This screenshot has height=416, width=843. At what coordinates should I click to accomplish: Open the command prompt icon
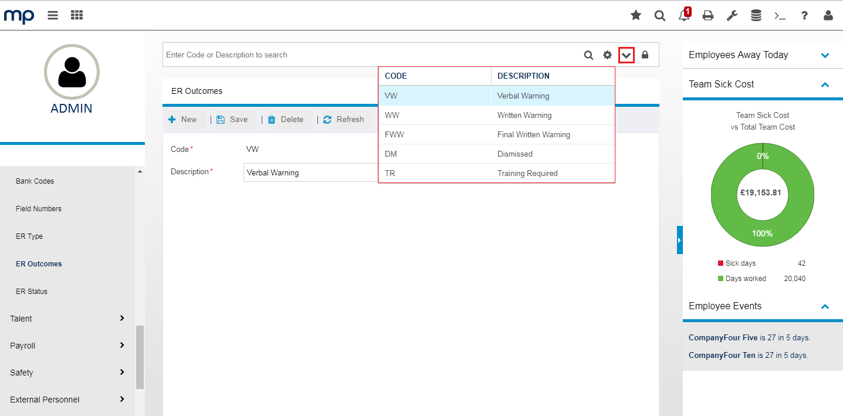tap(780, 16)
